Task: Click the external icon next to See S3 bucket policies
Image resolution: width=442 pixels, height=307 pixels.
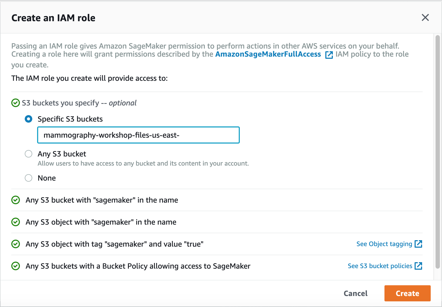Action: (418, 266)
